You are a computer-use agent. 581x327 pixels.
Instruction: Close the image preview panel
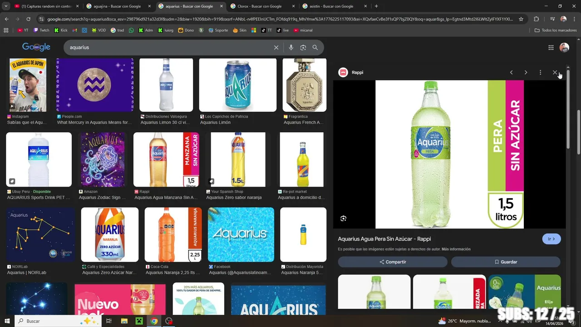[555, 72]
